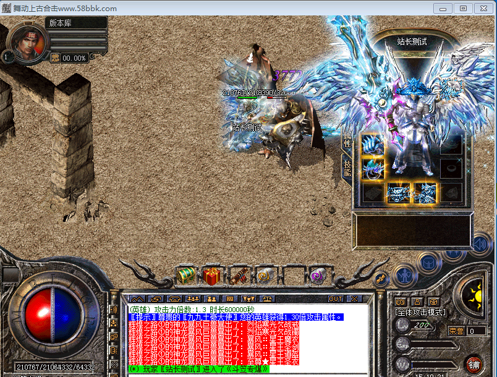Click the weight progress bar
This screenshot has width=497, height=377.
pyautogui.click(x=435, y=365)
